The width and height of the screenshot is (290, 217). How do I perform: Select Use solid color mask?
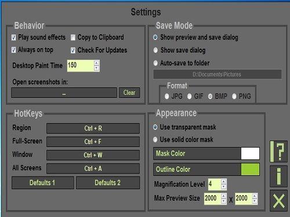tap(155, 139)
